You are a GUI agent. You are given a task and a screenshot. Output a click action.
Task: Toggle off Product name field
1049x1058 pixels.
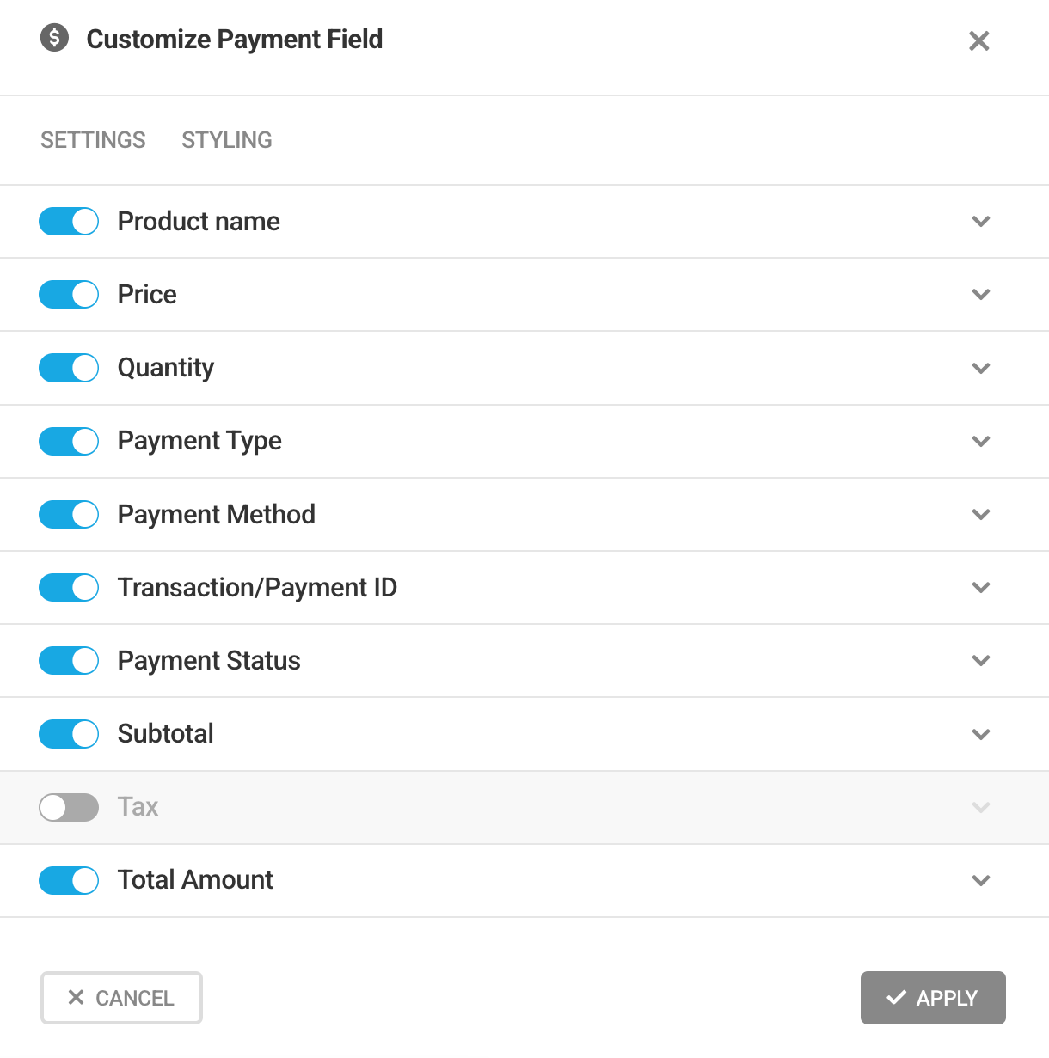(69, 221)
